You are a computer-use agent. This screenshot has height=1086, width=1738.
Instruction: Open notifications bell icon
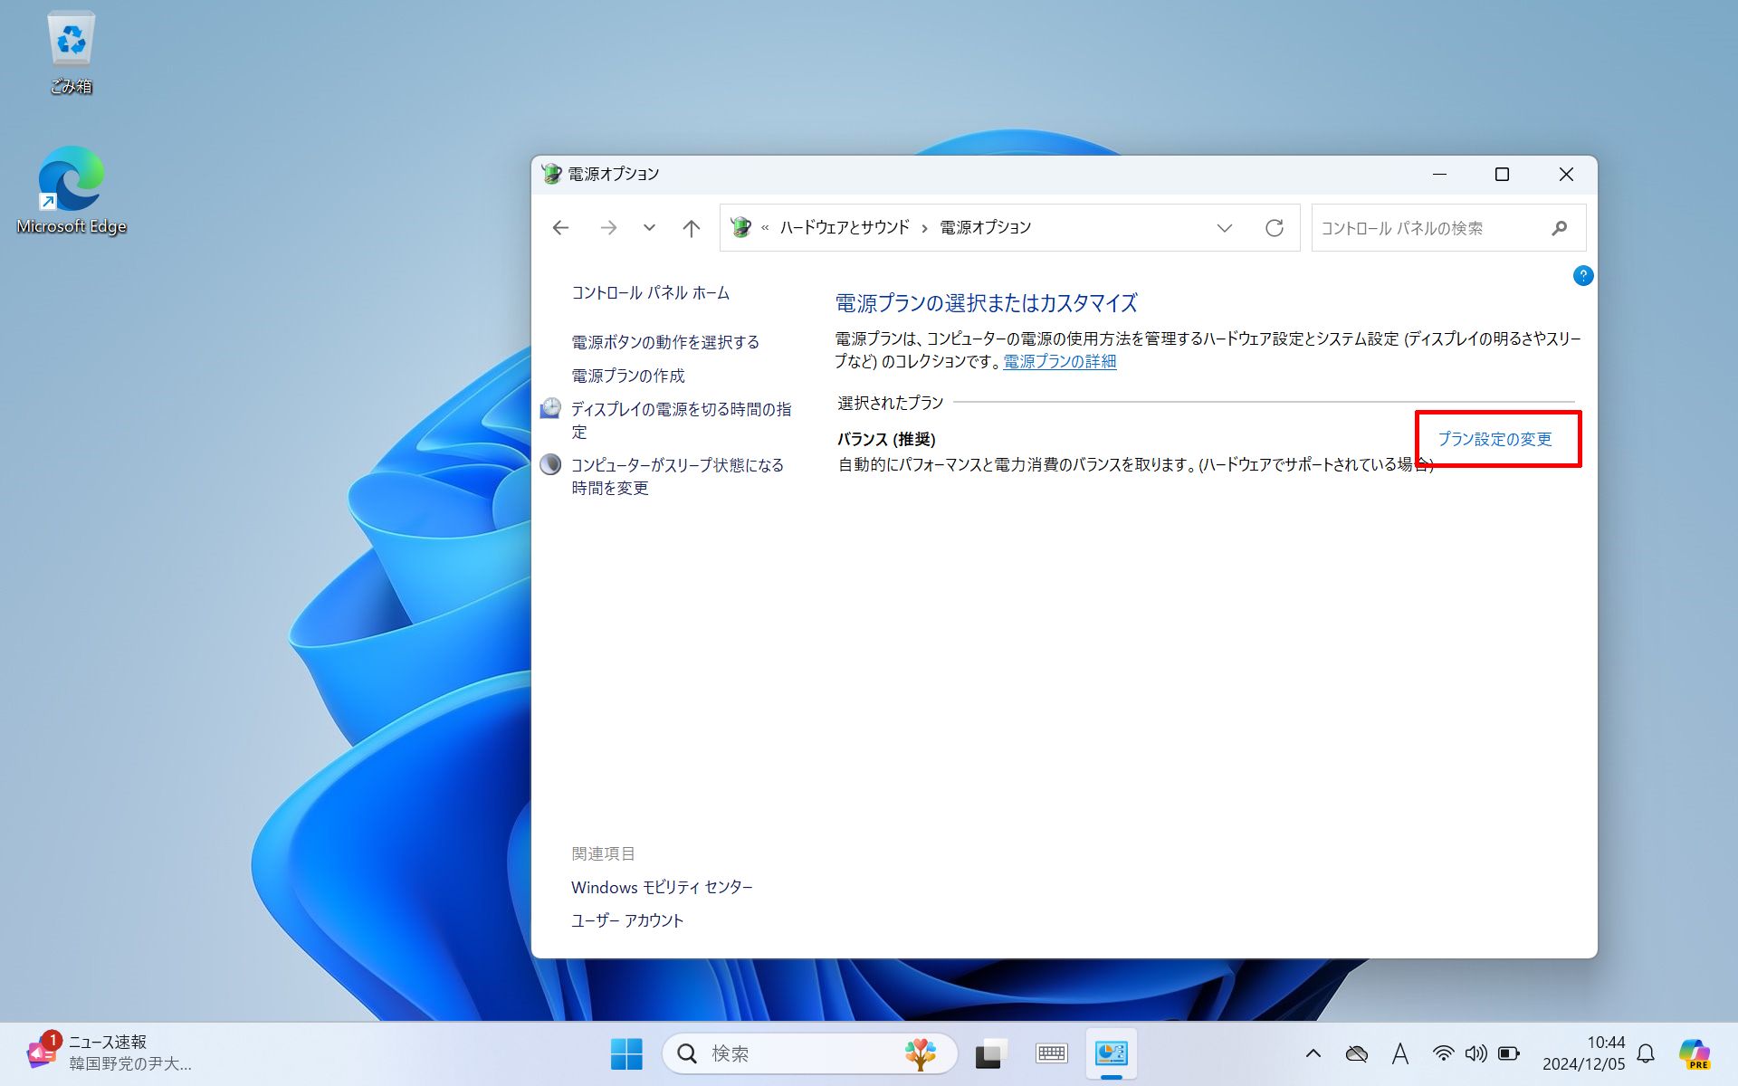tap(1647, 1053)
